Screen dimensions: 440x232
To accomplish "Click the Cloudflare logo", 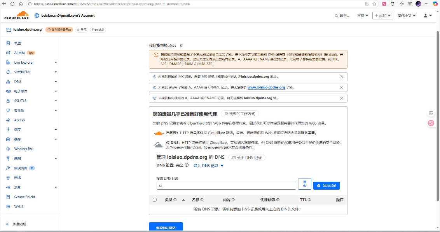I will point(17,16).
